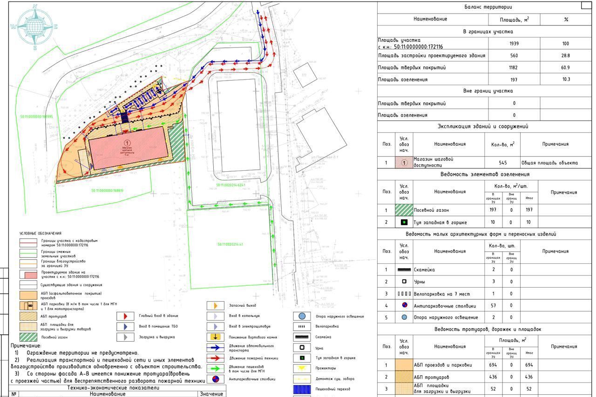This screenshot has height=397, width=596.
Task: Select the landscaping percentage 10.3
Action: [x=566, y=80]
